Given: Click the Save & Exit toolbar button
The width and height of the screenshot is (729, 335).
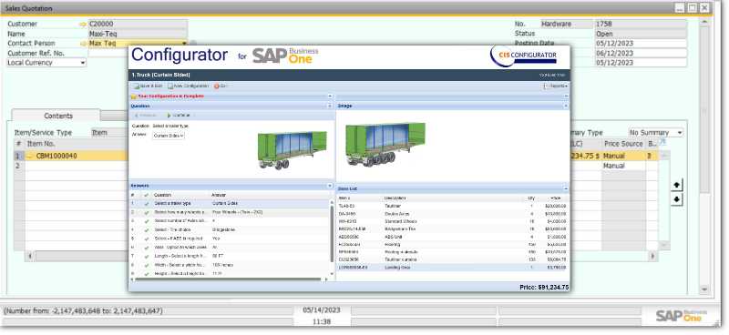Looking at the screenshot, I should coord(149,86).
